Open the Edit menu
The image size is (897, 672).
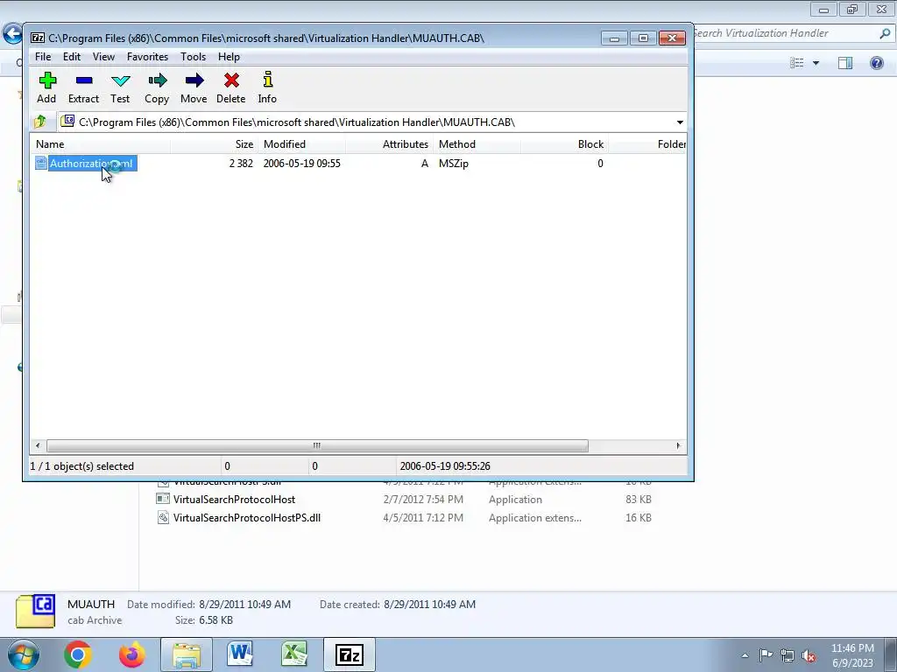(72, 57)
